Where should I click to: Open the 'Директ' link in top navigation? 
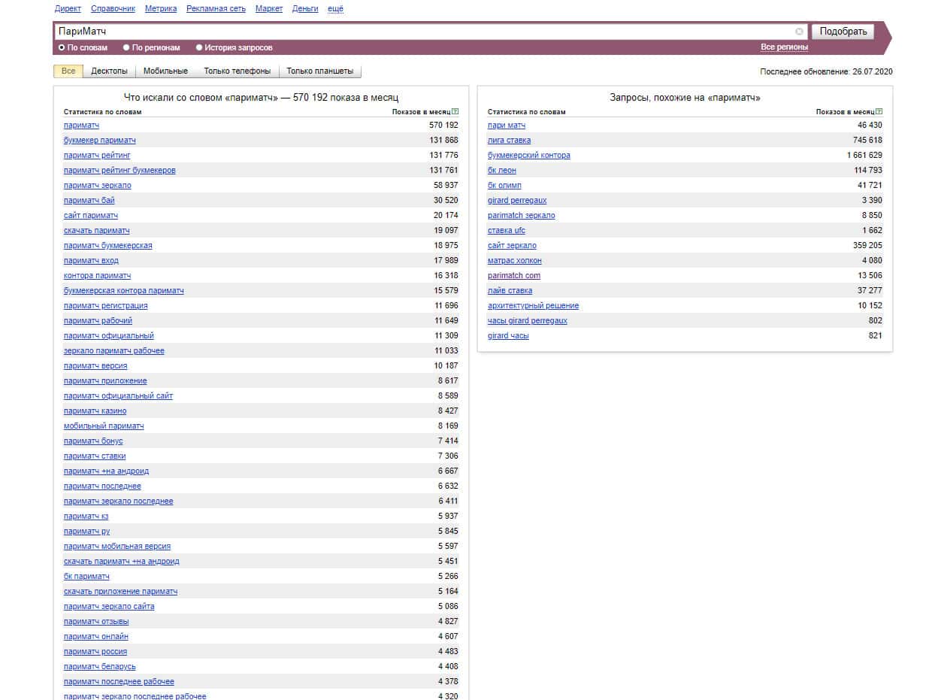tap(68, 9)
